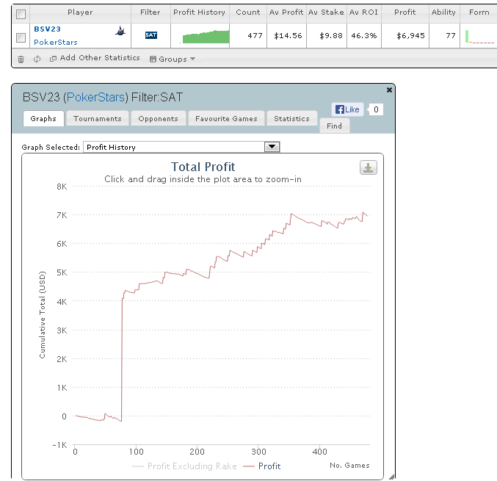Toggle Profit Excluding Rake legend series
The image size is (497, 481).
click(184, 466)
